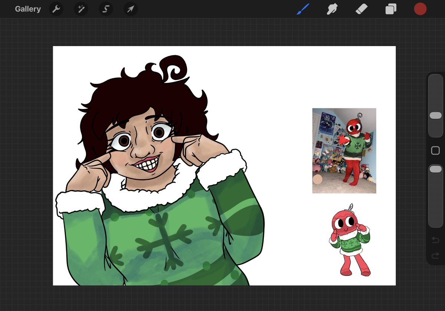445x311 pixels.
Task: Activate the Transform arrow tool
Action: pyautogui.click(x=131, y=9)
